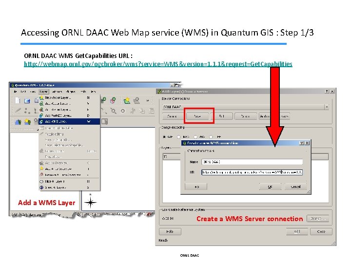Click the Capture Point dots toolbar icon
351x263 pixels.
pyautogui.click(x=27, y=111)
